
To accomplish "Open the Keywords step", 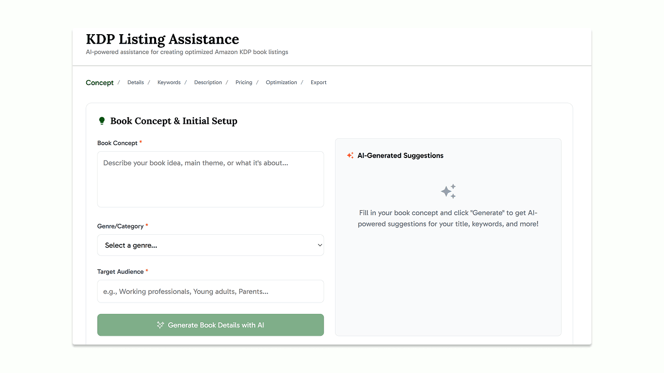I will tap(169, 82).
